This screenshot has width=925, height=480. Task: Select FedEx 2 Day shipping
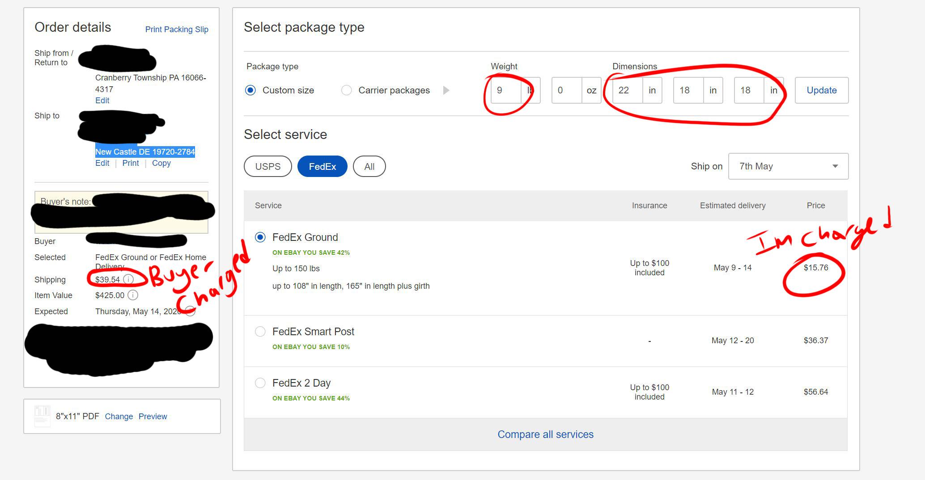pyautogui.click(x=260, y=383)
